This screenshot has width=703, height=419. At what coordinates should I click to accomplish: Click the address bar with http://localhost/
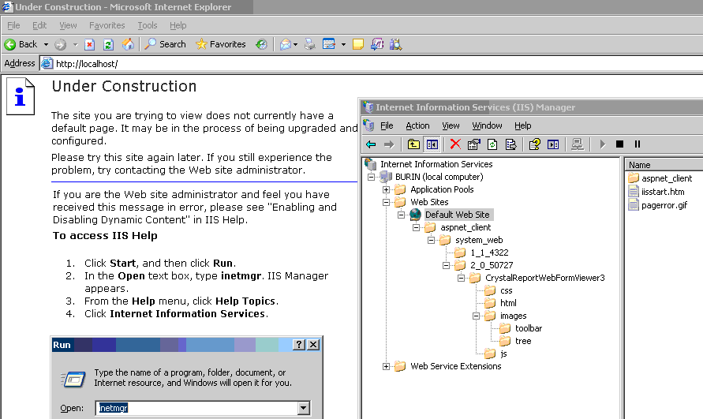(x=372, y=64)
